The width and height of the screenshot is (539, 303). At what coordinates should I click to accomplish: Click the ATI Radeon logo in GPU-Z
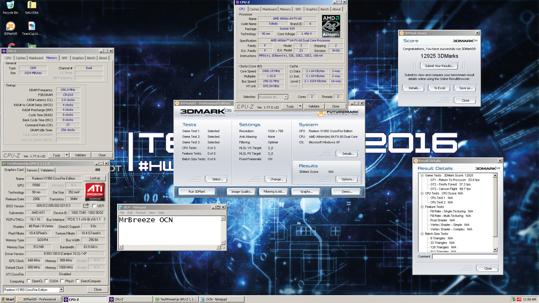[x=95, y=192]
